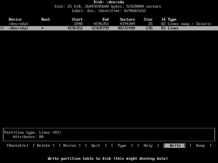Click the Id Type column header
This screenshot has width=218, height=163.
(169, 19)
